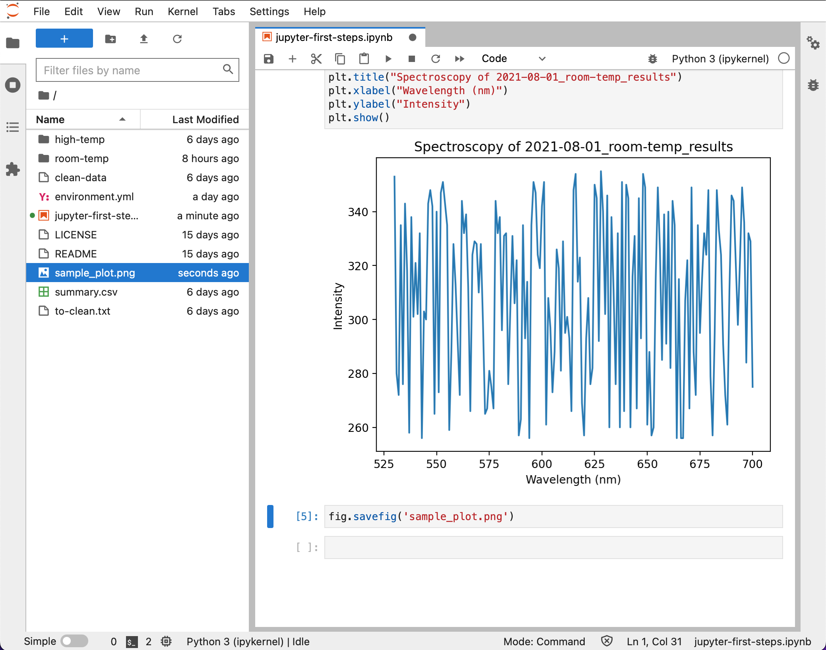Select to-clean.txt file

click(138, 311)
